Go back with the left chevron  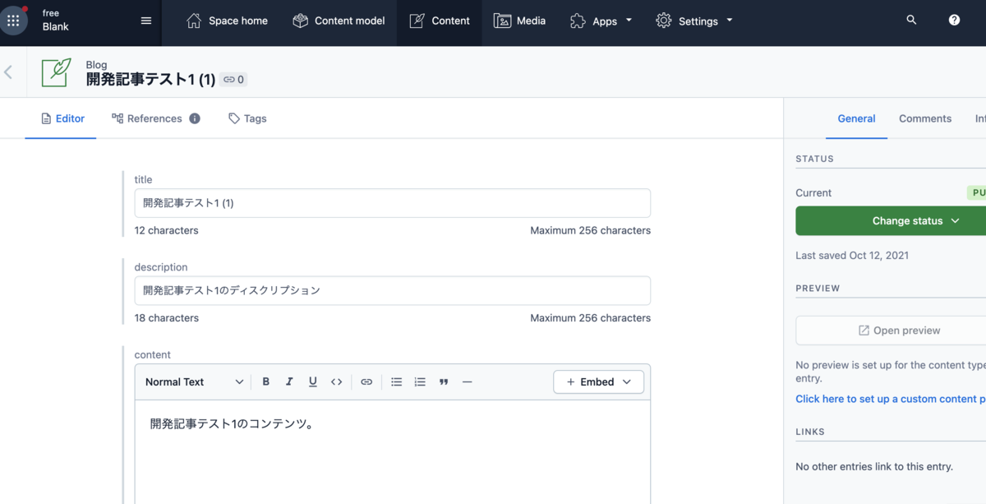coord(8,72)
